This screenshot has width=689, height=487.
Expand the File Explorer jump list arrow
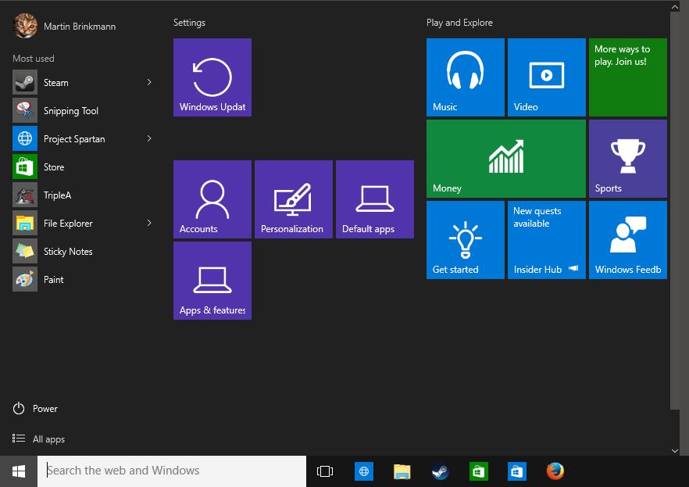pos(149,223)
